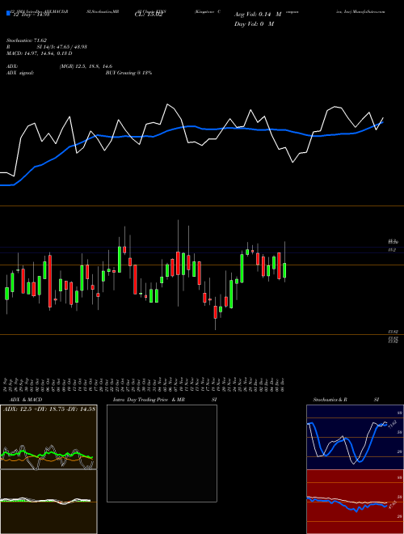Click the RSI 14/3: 47.65 / 48.93 reading
404x534 pixels.
(x=46, y=47)
